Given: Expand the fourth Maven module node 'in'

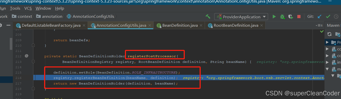Looking at the screenshot, I should pos(327,62).
